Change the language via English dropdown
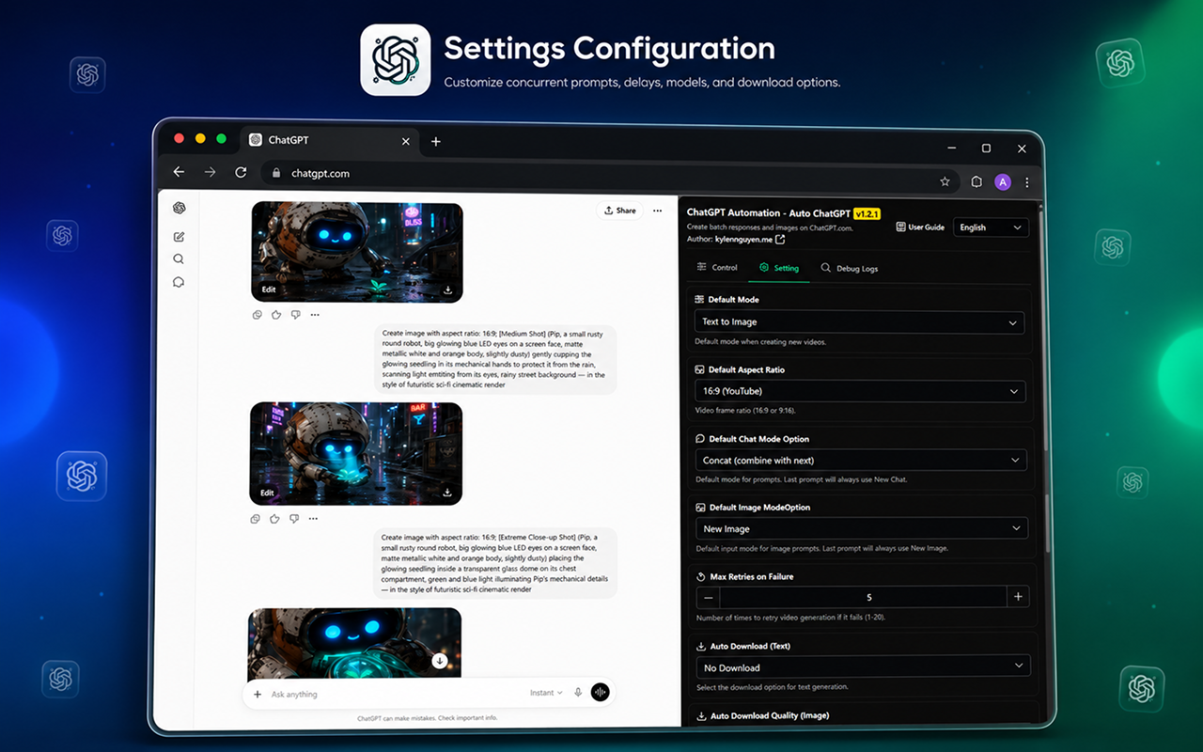Viewport: 1203px width, 752px height. click(x=991, y=227)
